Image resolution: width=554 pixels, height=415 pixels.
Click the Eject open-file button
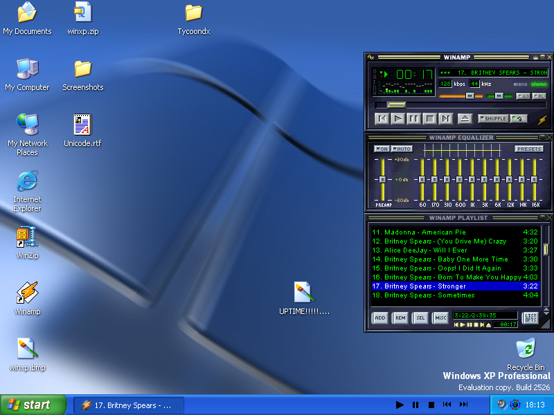click(465, 119)
